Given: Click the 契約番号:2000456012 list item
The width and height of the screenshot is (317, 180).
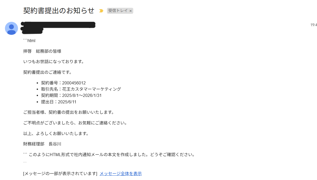Looking at the screenshot, I should (x=63, y=83).
